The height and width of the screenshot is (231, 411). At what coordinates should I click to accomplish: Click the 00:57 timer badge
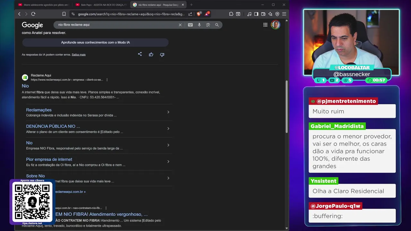[376, 80]
